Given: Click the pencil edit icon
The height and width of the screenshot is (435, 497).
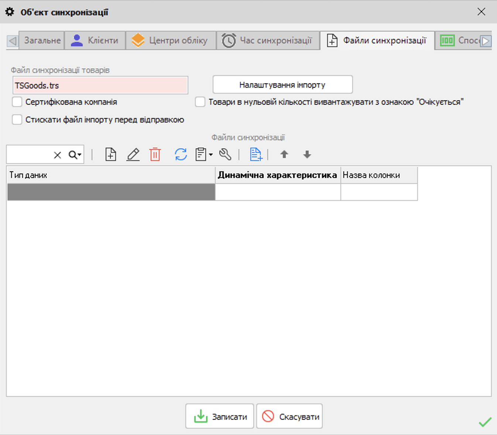Looking at the screenshot, I should [x=133, y=154].
